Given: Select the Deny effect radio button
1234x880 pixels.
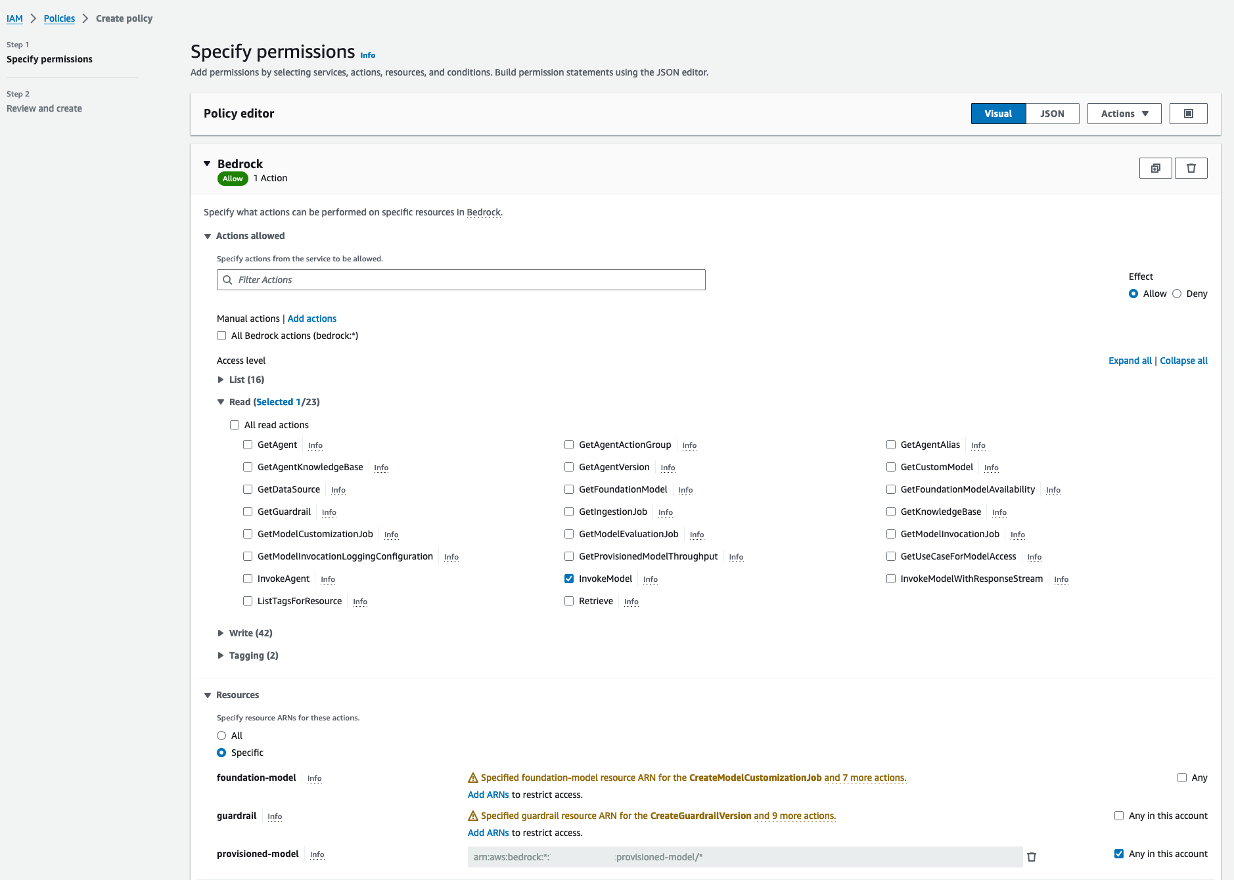Looking at the screenshot, I should coord(1177,294).
